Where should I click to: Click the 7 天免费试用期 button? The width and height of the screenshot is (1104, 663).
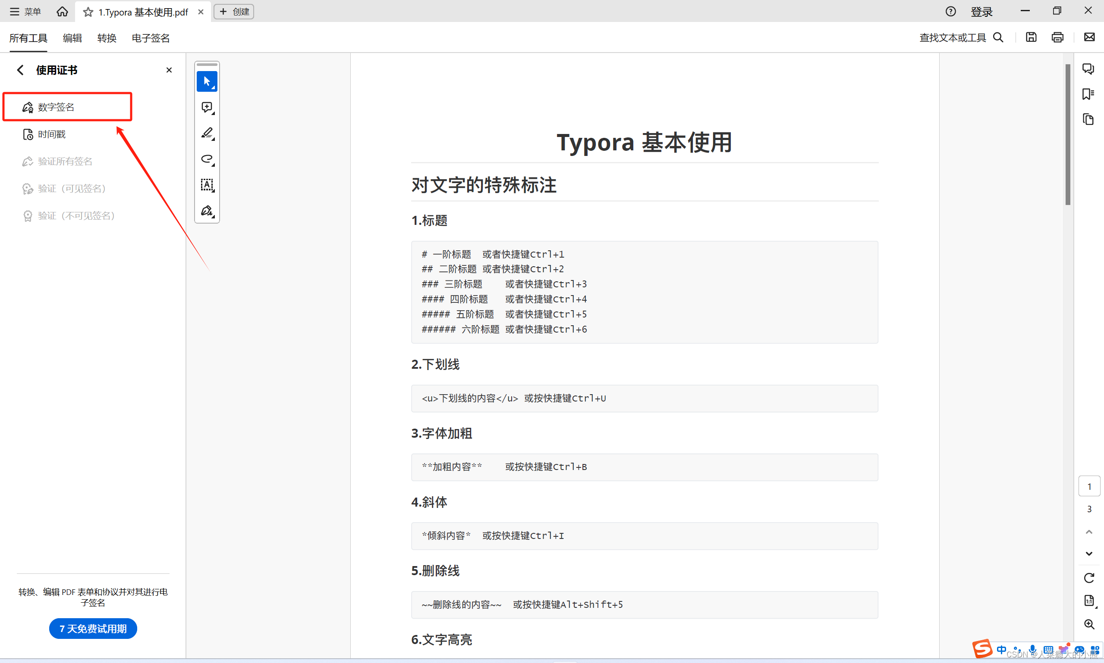(x=93, y=629)
